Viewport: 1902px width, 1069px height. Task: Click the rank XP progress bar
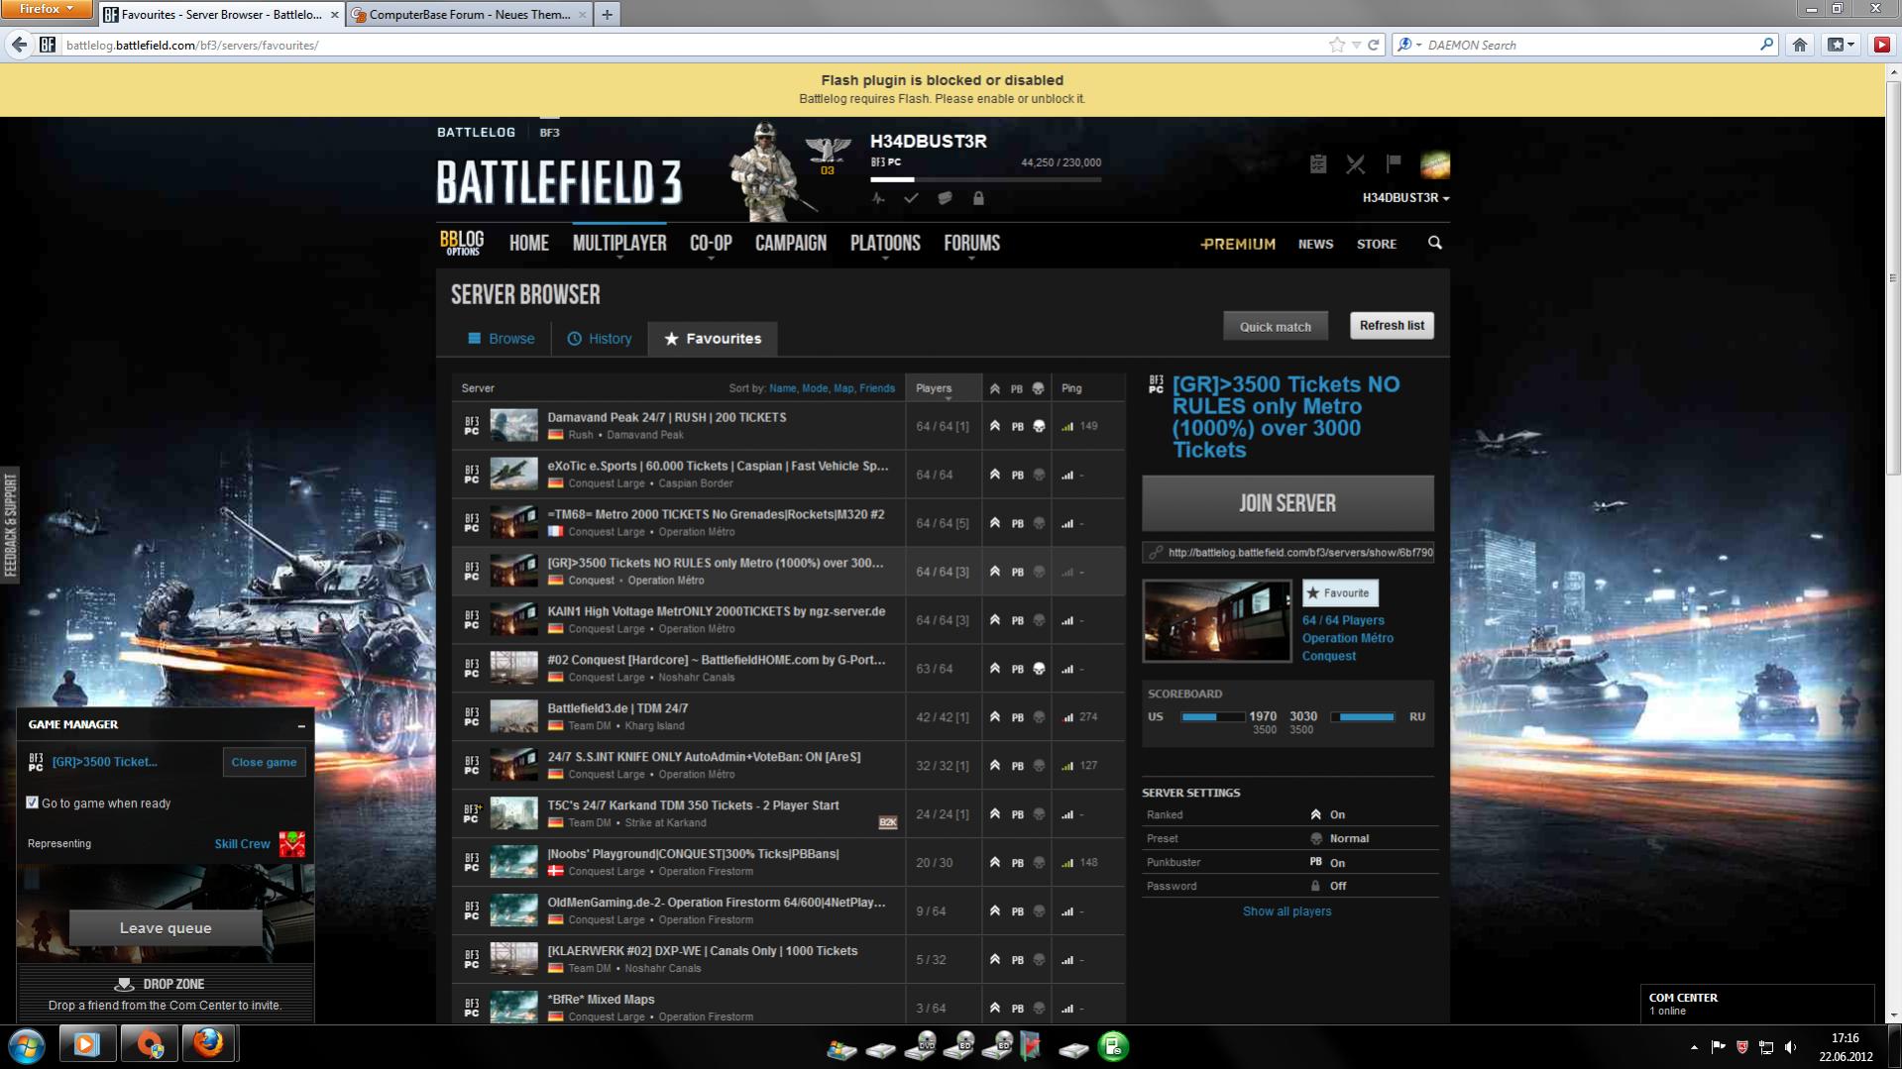click(x=986, y=179)
